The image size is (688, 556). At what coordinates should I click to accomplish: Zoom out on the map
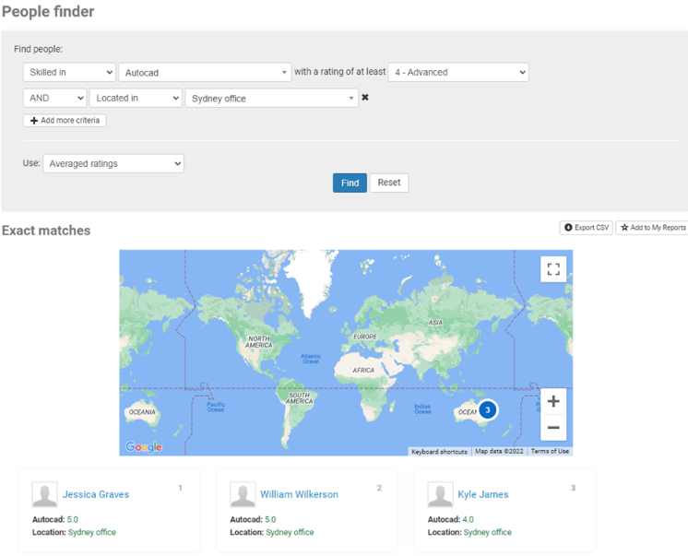click(x=553, y=428)
